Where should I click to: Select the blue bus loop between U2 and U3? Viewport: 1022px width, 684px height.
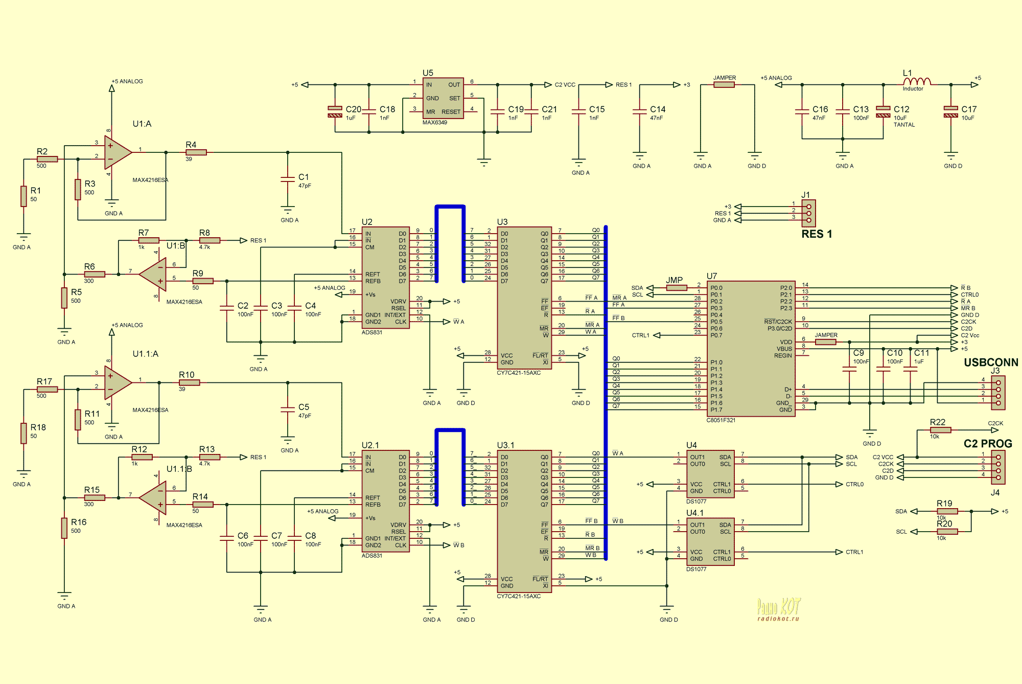[x=450, y=244]
